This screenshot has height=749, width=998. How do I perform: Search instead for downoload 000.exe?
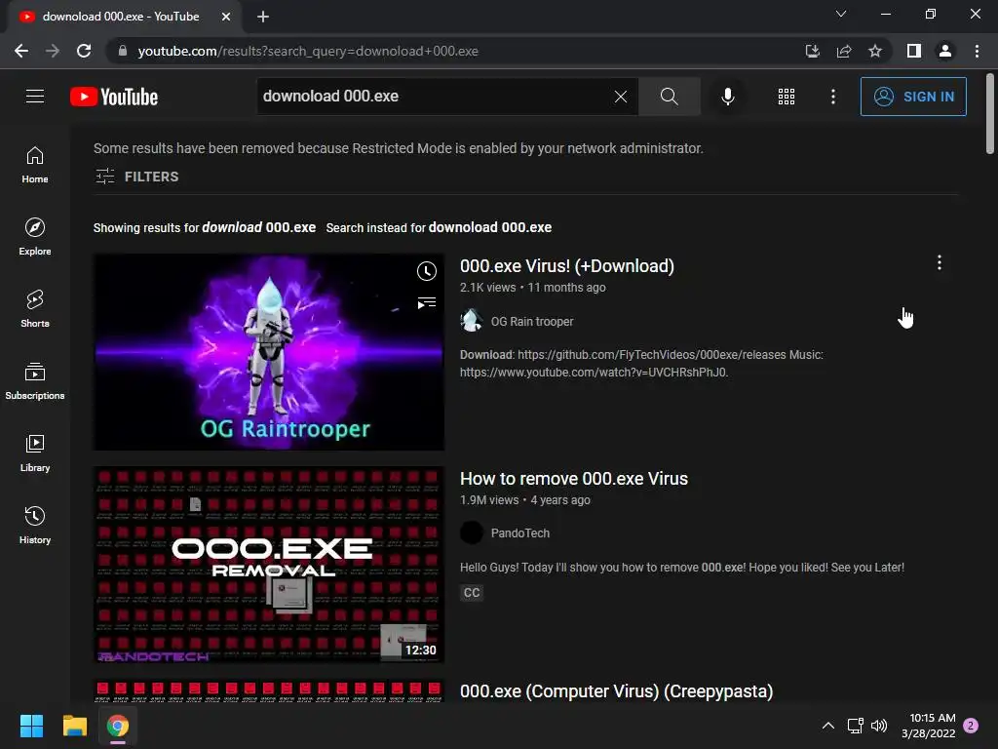click(489, 227)
